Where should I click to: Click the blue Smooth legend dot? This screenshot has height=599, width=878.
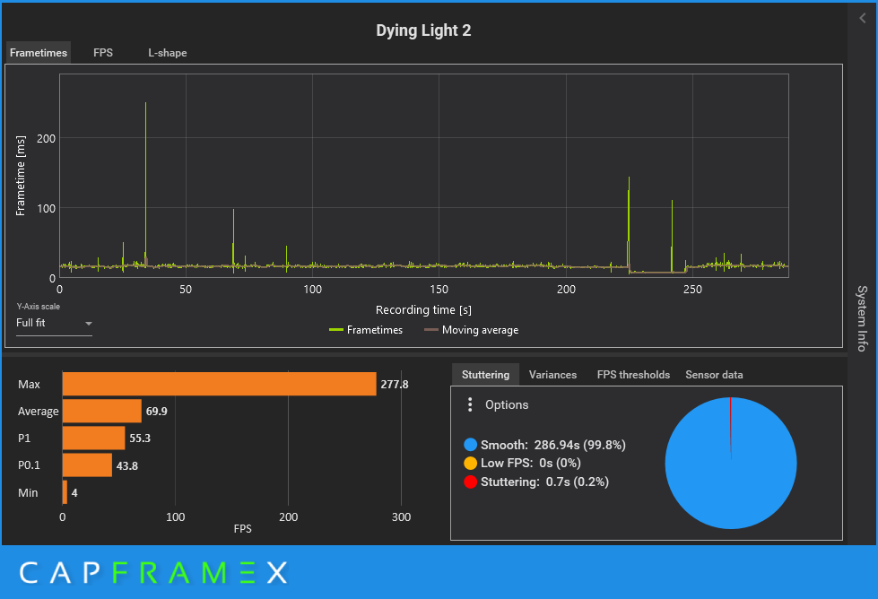(x=470, y=445)
